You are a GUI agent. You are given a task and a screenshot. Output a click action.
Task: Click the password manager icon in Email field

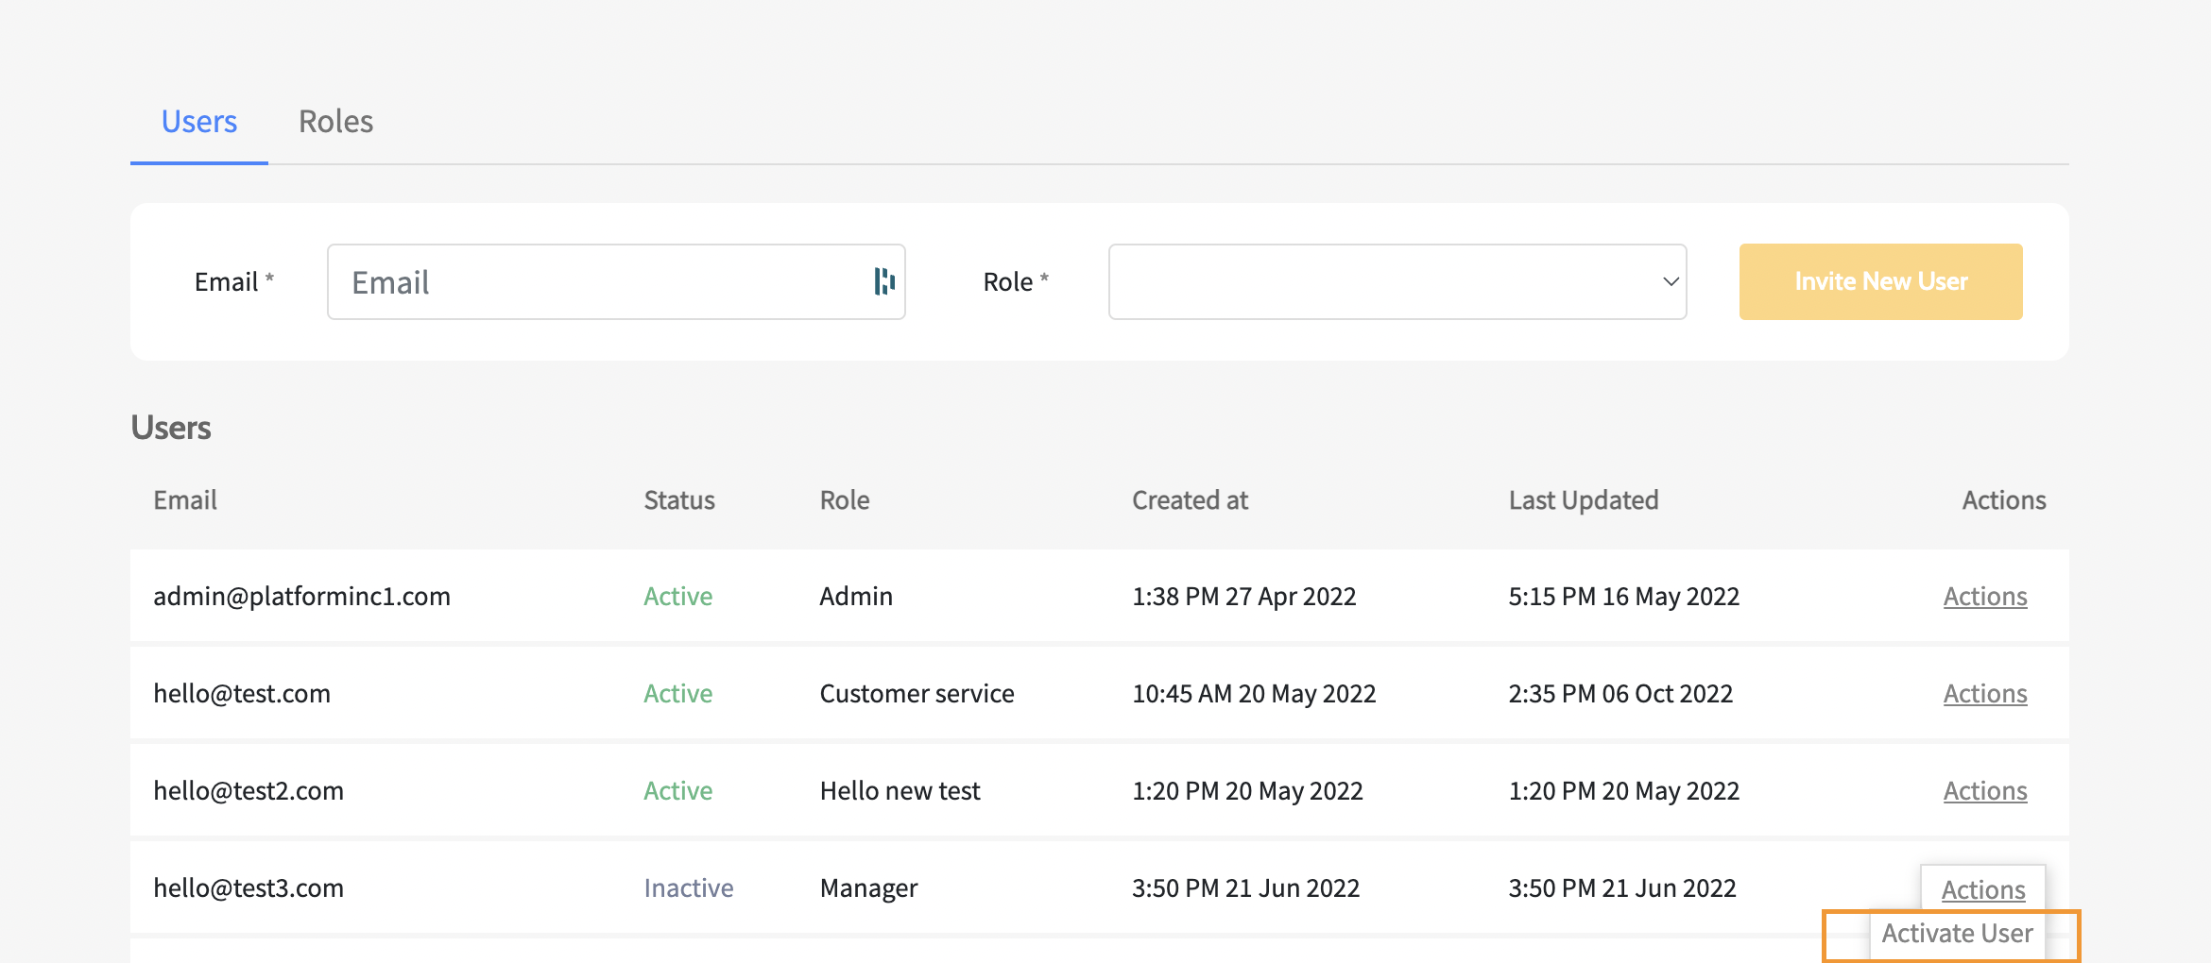pyautogui.click(x=883, y=281)
